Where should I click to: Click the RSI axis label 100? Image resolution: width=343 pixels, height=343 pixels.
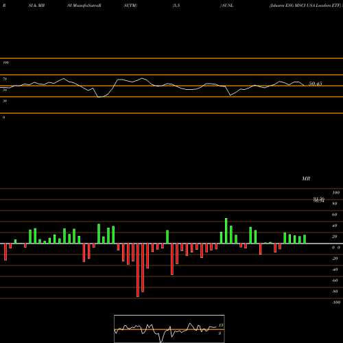pos(6,62)
